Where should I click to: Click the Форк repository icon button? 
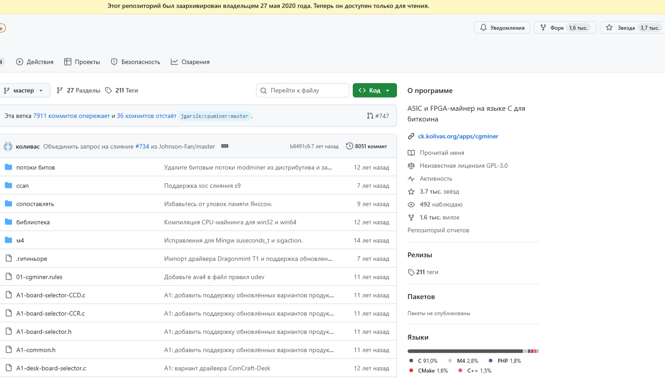(543, 28)
